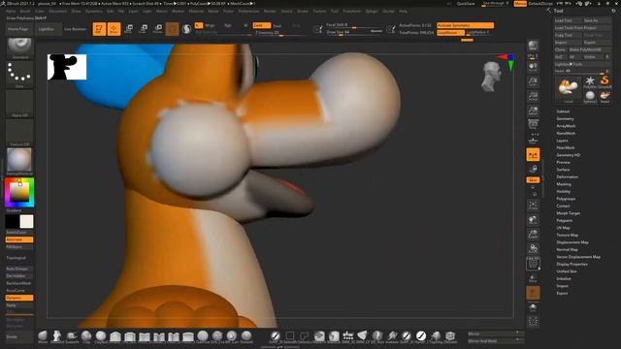Screen dimensions: 621x349
Task: Expand the Layers sub-palette
Action: point(562,141)
